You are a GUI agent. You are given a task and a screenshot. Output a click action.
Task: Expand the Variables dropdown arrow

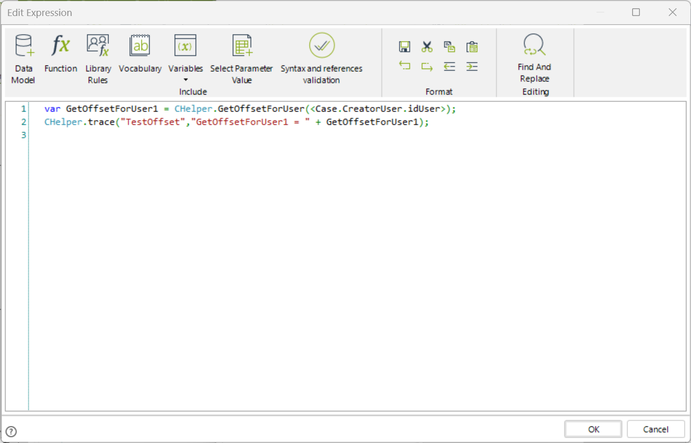tap(185, 80)
